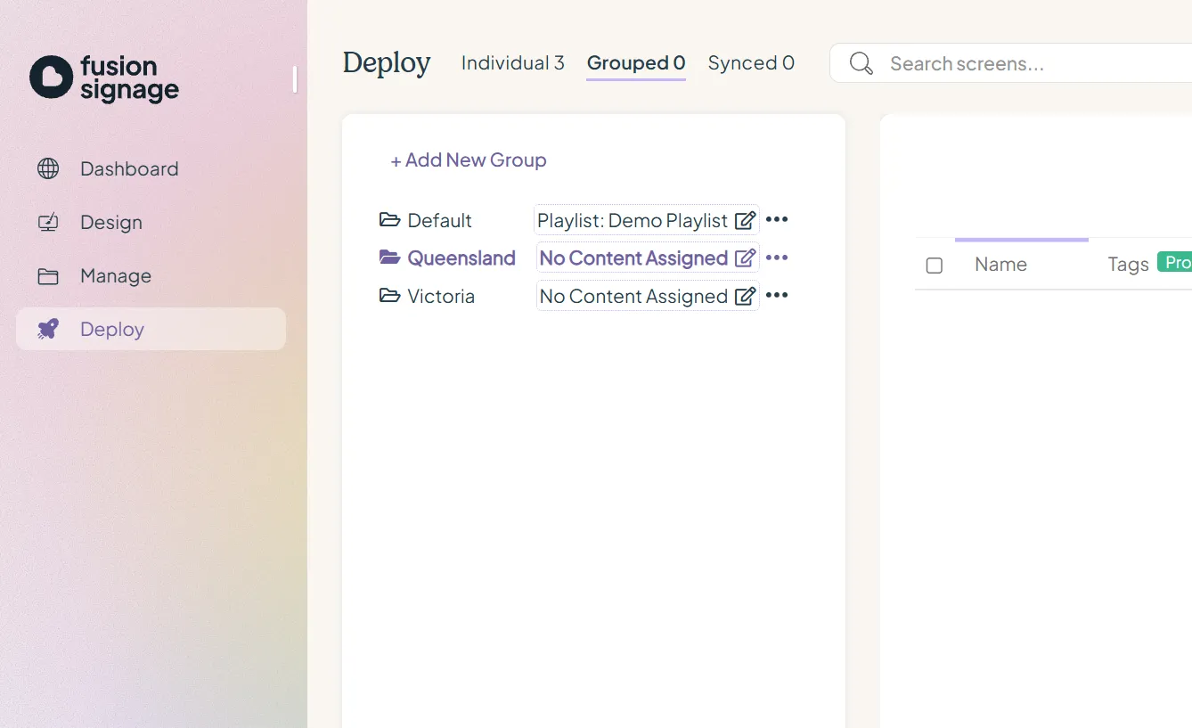Click the Default group folder icon
Viewport: 1192px width, 728px height.
(x=389, y=219)
